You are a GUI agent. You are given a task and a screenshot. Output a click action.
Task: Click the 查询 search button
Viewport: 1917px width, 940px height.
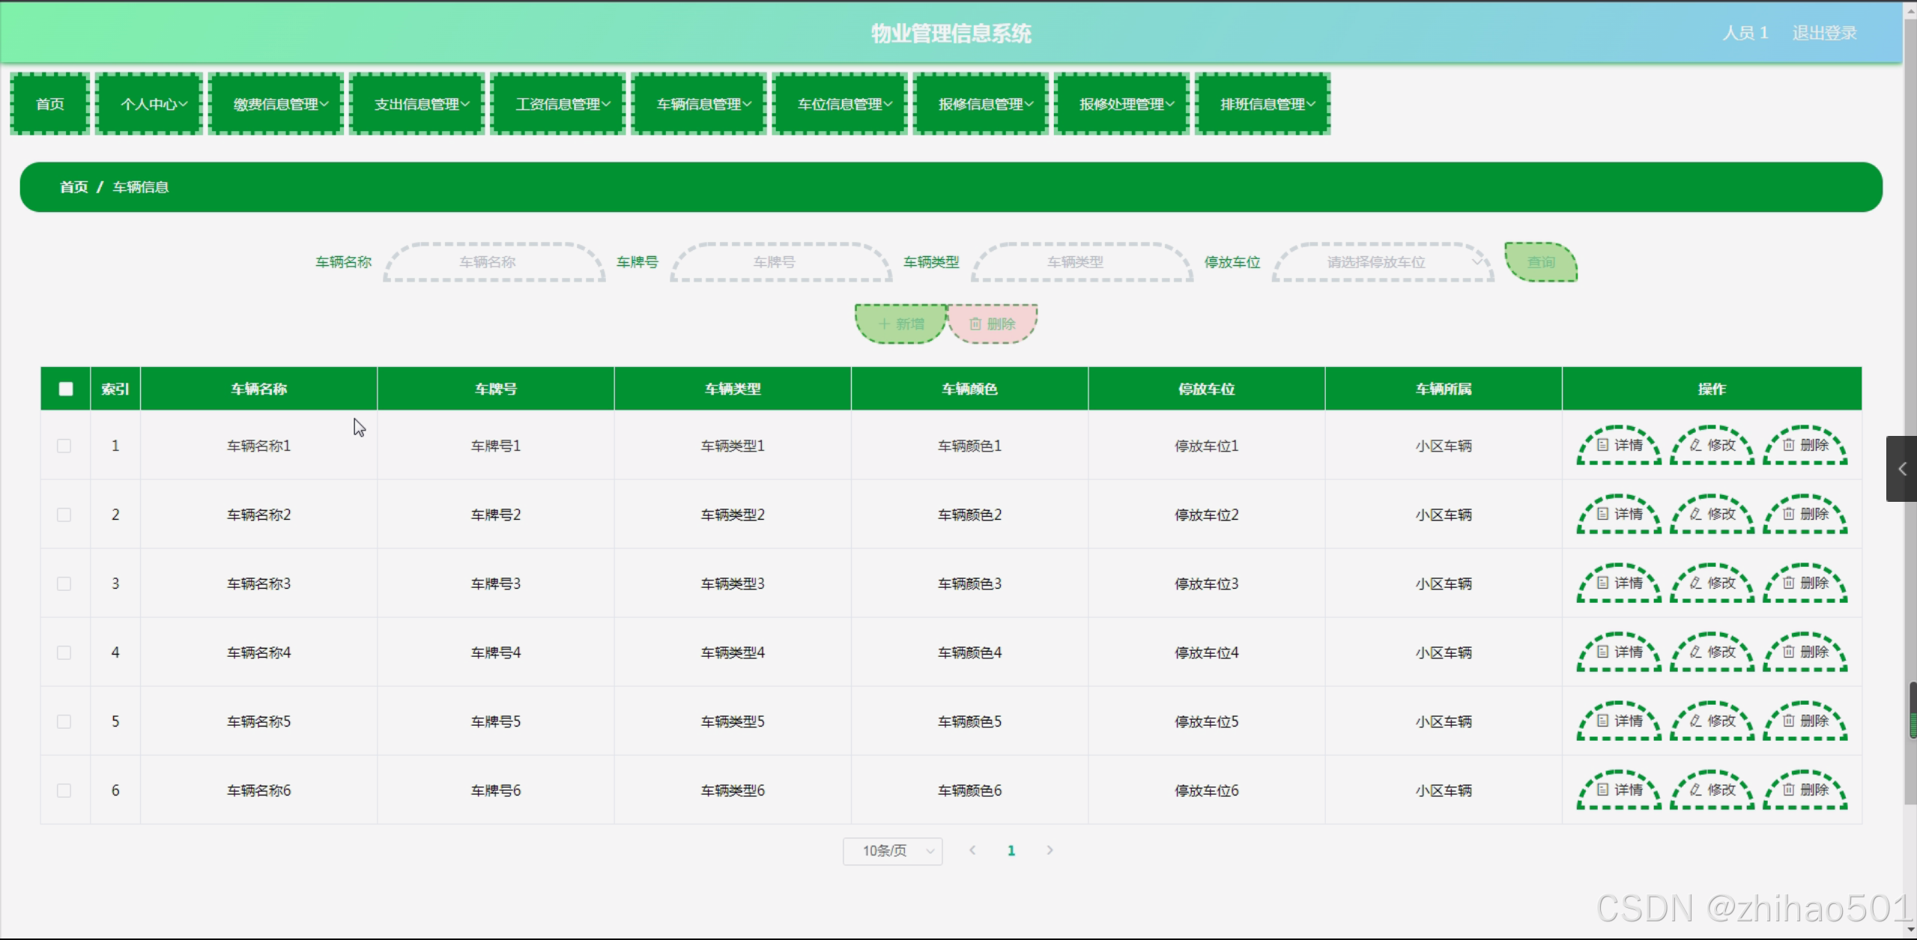pos(1541,262)
